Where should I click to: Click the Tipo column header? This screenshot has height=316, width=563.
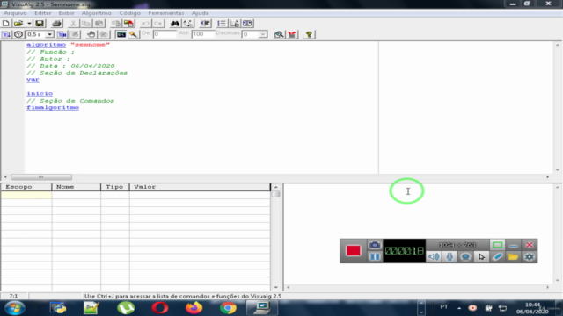[x=115, y=187]
